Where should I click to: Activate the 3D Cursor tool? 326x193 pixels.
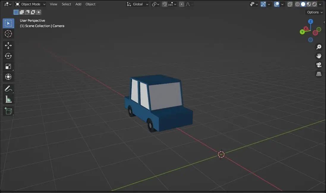[8, 34]
